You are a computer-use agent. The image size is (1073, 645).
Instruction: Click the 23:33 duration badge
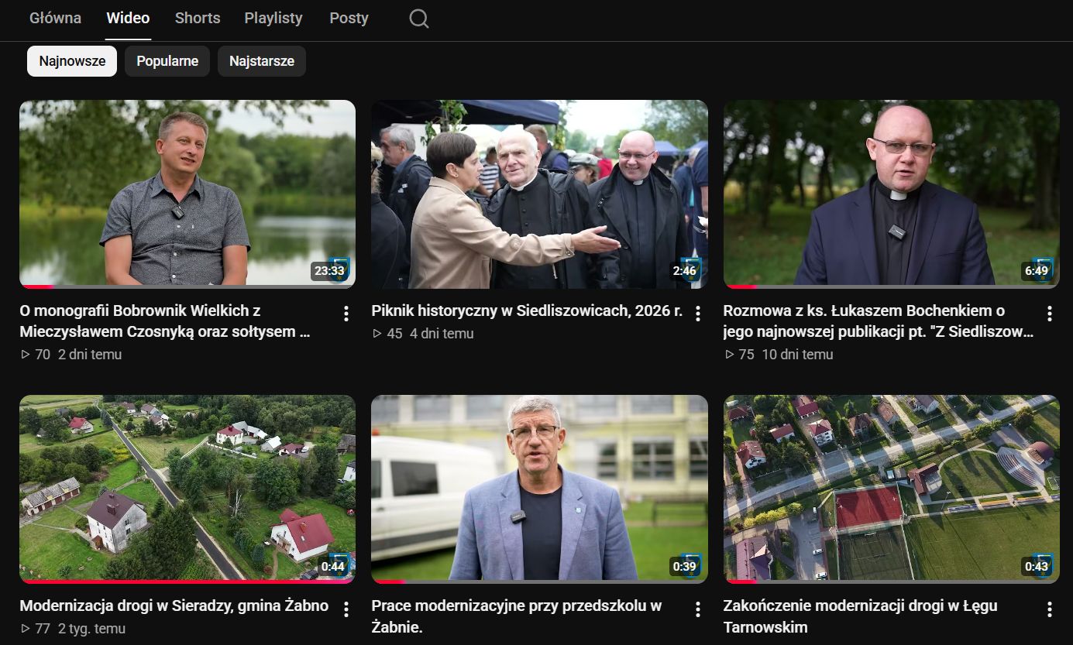point(328,271)
